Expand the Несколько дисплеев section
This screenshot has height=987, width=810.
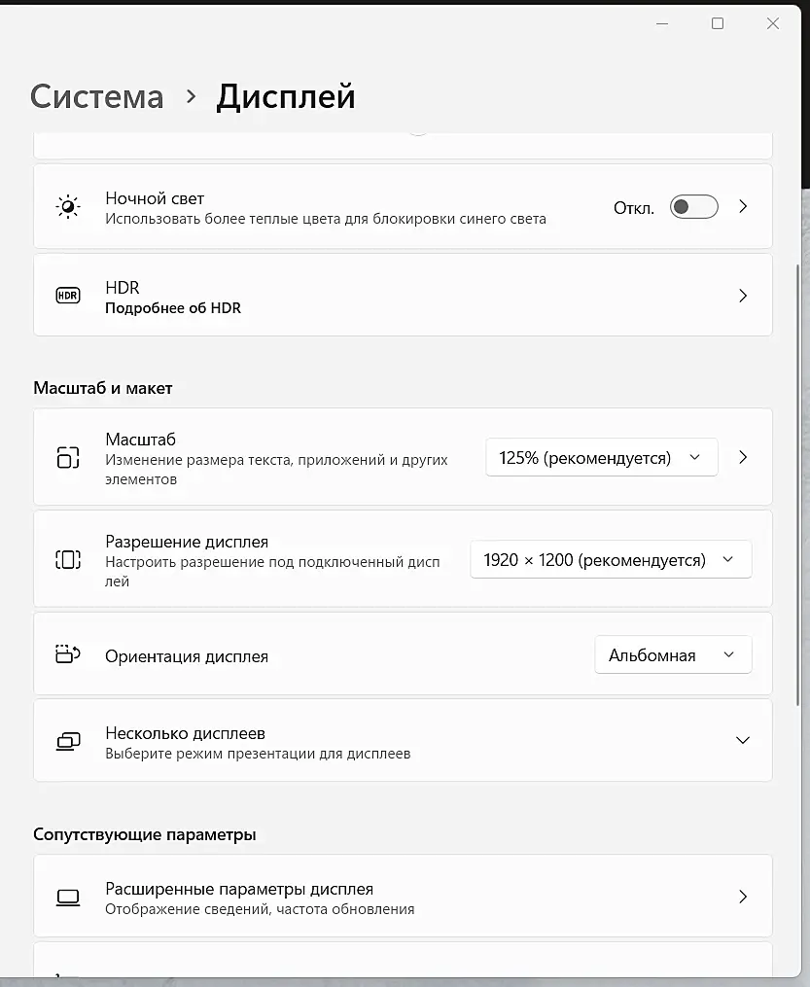tap(743, 741)
